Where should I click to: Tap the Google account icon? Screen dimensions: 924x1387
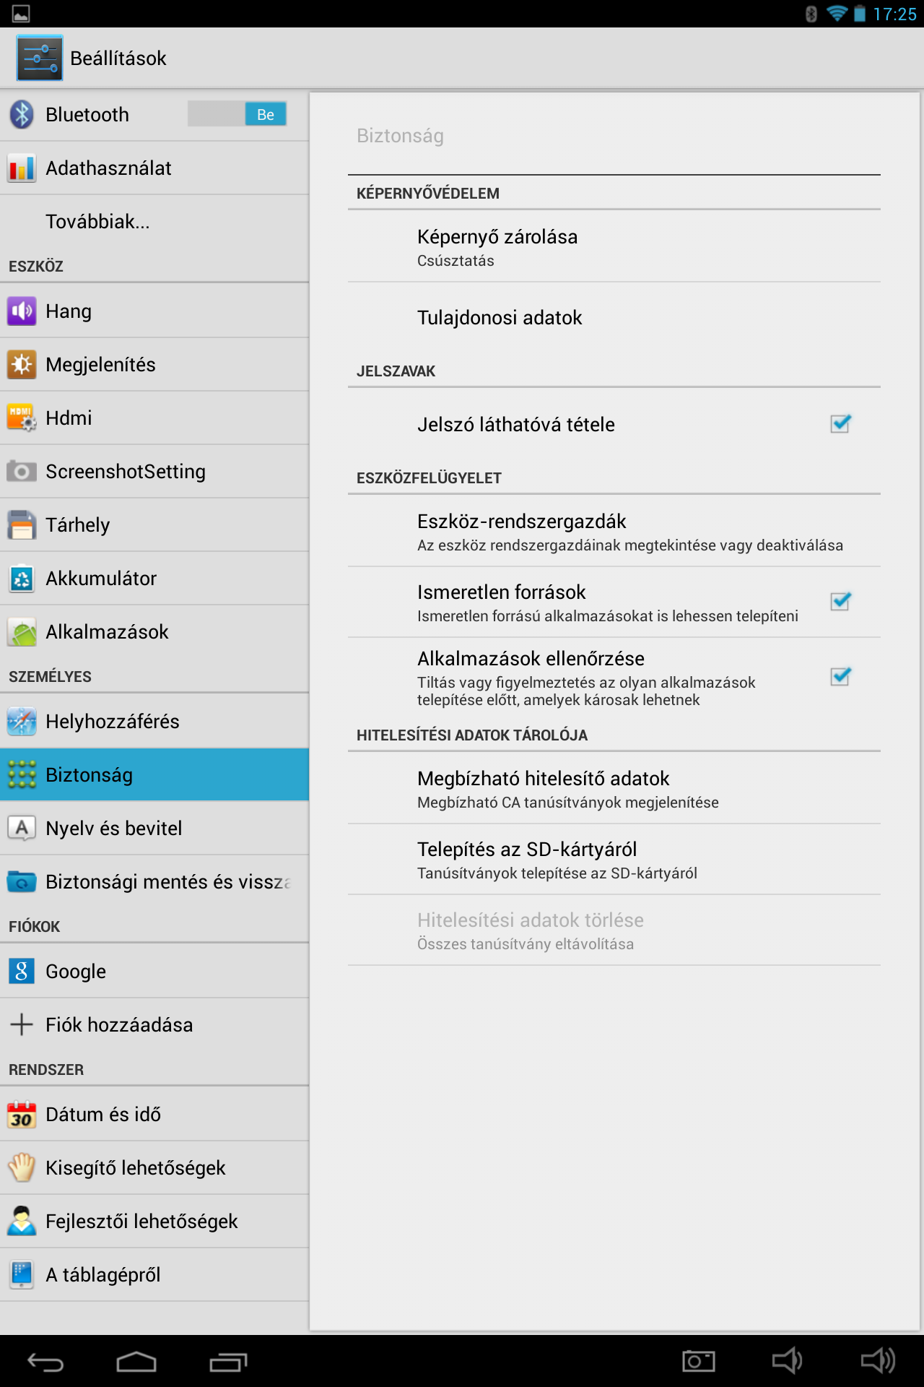coord(22,972)
